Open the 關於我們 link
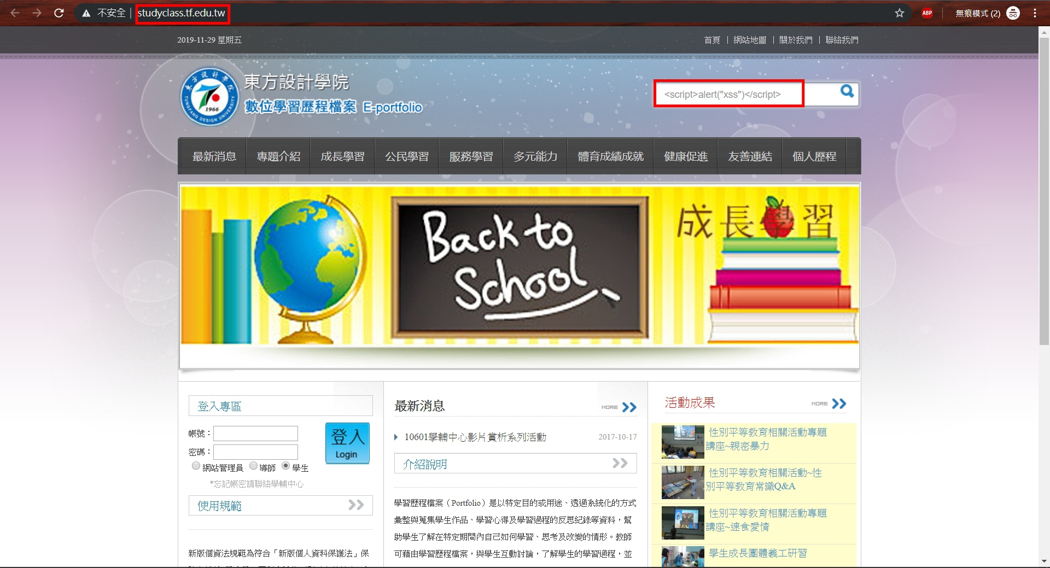Image resolution: width=1050 pixels, height=568 pixels. click(x=796, y=40)
